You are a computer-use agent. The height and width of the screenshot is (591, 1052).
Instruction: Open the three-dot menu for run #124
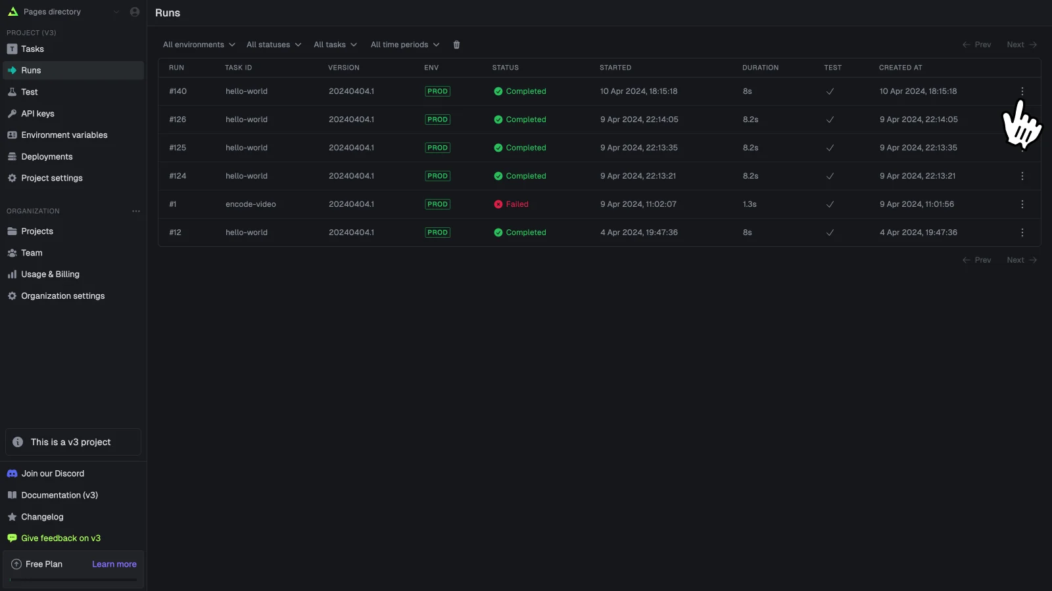[x=1022, y=176]
